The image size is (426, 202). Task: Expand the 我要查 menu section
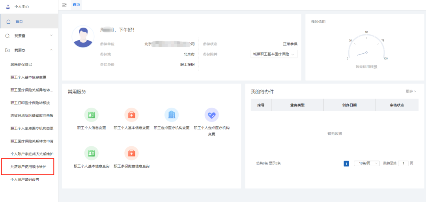tap(29, 36)
